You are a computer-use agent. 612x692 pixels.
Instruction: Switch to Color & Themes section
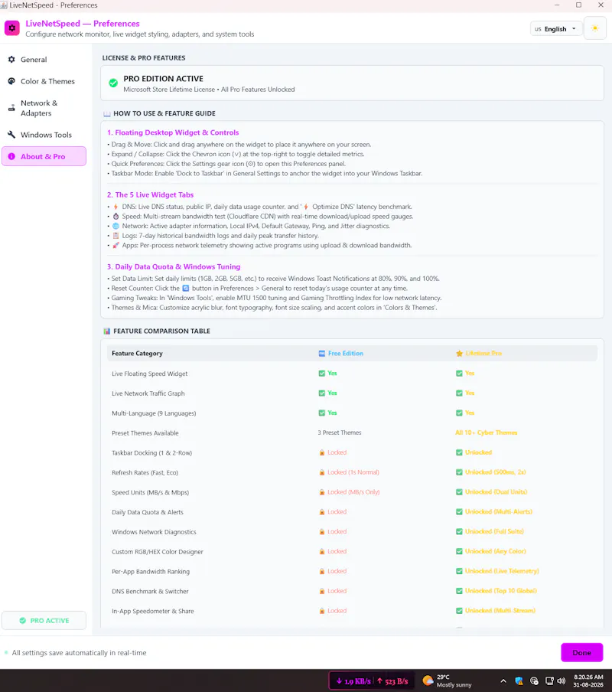click(x=44, y=81)
